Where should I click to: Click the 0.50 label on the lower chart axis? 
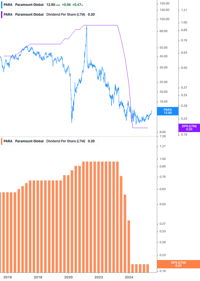(163, 204)
